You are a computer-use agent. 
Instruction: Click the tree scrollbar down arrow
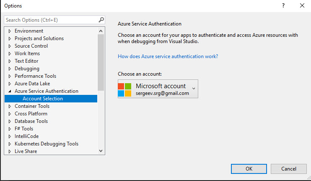tap(101, 151)
